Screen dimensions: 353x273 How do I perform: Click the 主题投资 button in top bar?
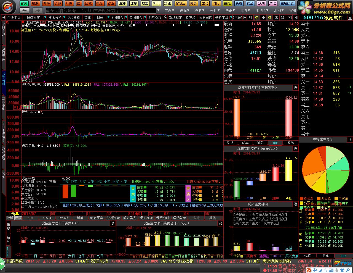(x=287, y=3)
